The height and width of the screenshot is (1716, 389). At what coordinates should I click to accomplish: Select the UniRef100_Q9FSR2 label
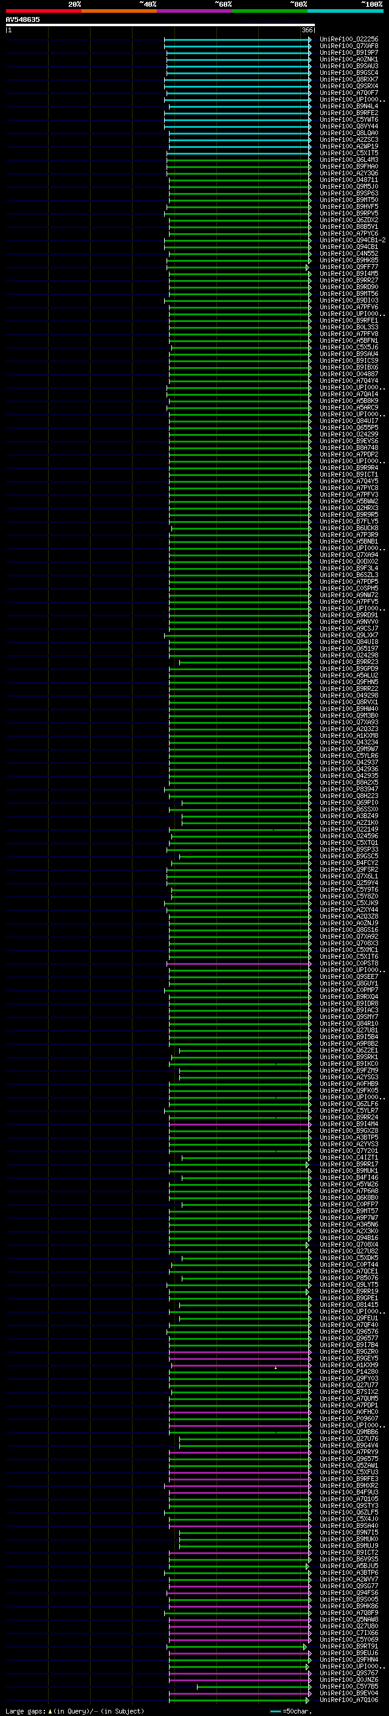(x=348, y=869)
